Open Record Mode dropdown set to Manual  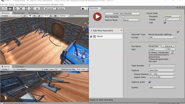(131, 20)
